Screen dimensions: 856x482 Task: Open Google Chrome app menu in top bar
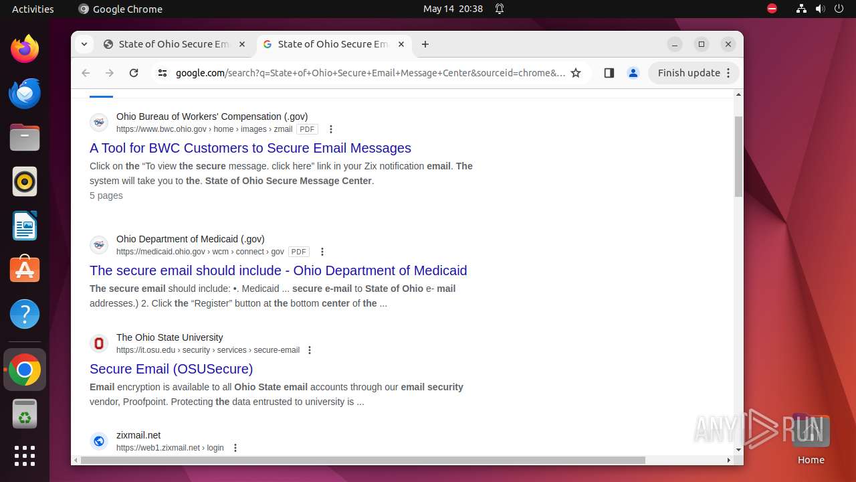tap(120, 9)
